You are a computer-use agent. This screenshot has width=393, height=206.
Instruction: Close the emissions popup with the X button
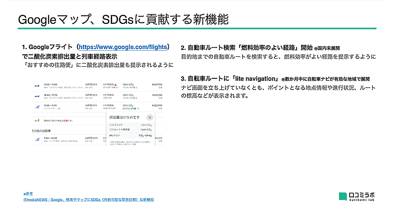coord(149,118)
